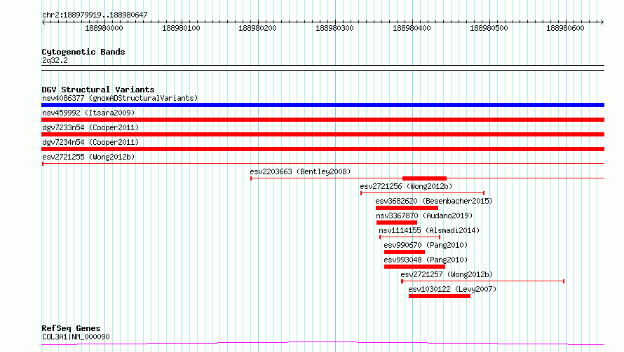Select the nsv459992 (Itsara2009) red bar
The image size is (624, 352).
323,120
